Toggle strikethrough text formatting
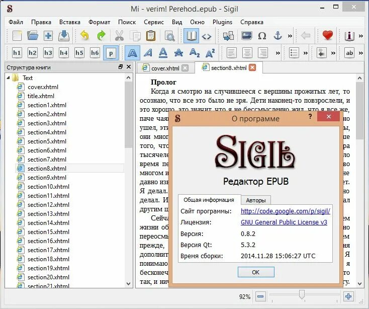 178,53
